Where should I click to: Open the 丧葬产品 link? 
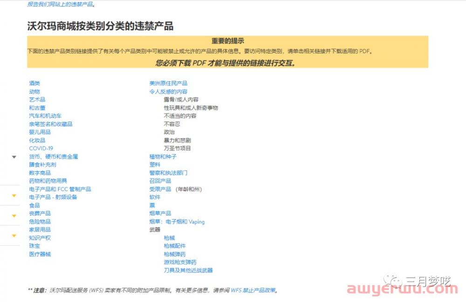40,213
